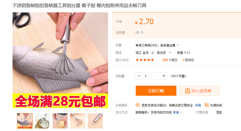Select the fish scaling thumbnail
The width and height of the screenshot is (241, 131).
25,121
